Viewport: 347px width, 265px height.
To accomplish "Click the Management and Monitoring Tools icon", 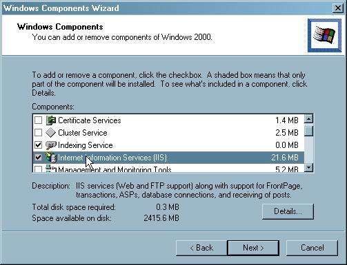I will point(51,169).
